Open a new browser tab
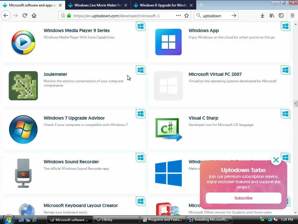 point(201,5)
